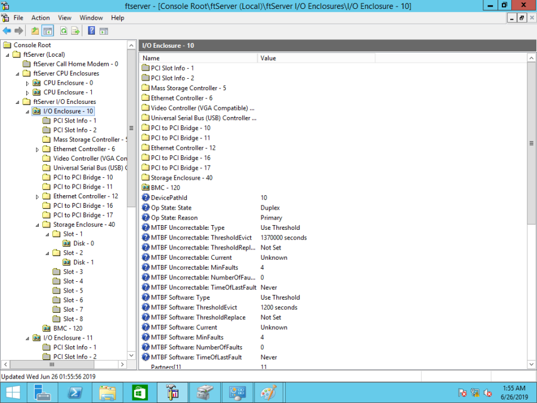Open the Window menu
The image size is (537, 403).
(91, 18)
